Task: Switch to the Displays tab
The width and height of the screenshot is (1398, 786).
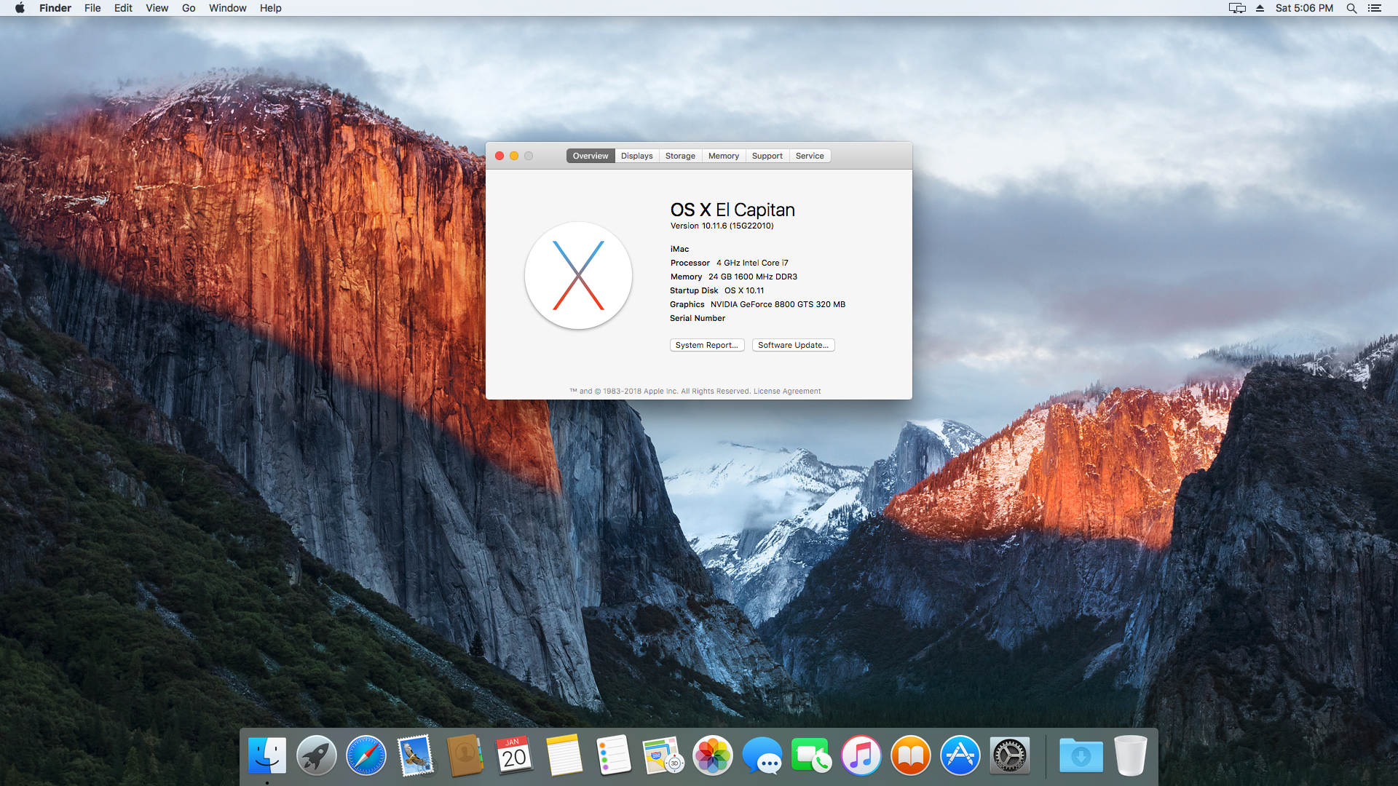Action: pos(636,156)
